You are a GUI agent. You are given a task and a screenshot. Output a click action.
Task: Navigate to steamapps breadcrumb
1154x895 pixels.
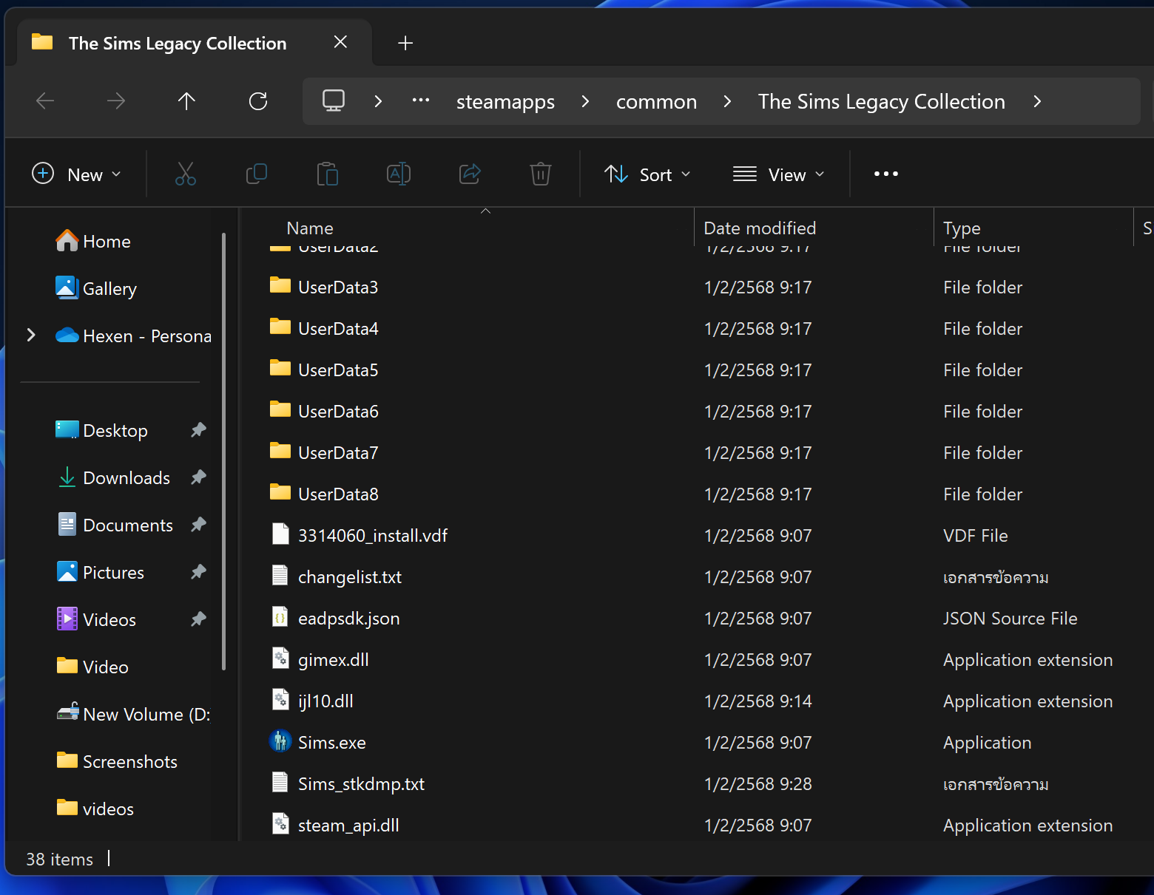coord(505,102)
